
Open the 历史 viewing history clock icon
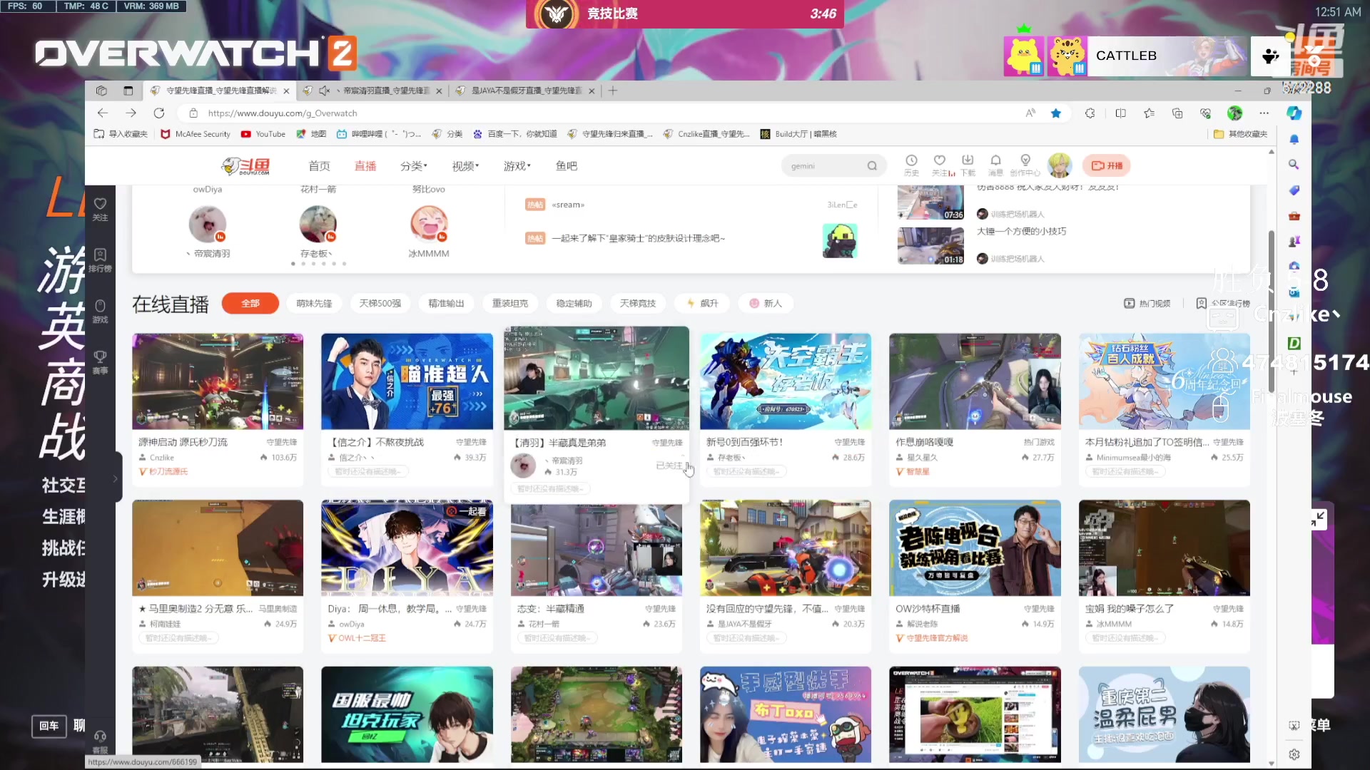coord(910,165)
